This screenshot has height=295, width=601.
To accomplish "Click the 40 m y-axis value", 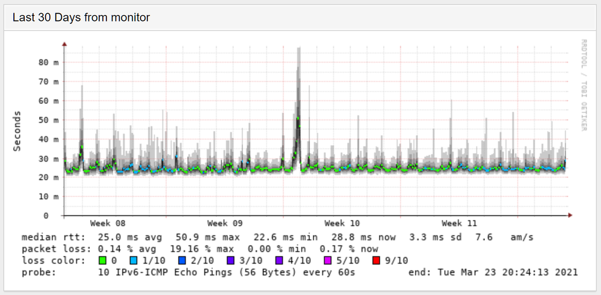I will [49, 139].
